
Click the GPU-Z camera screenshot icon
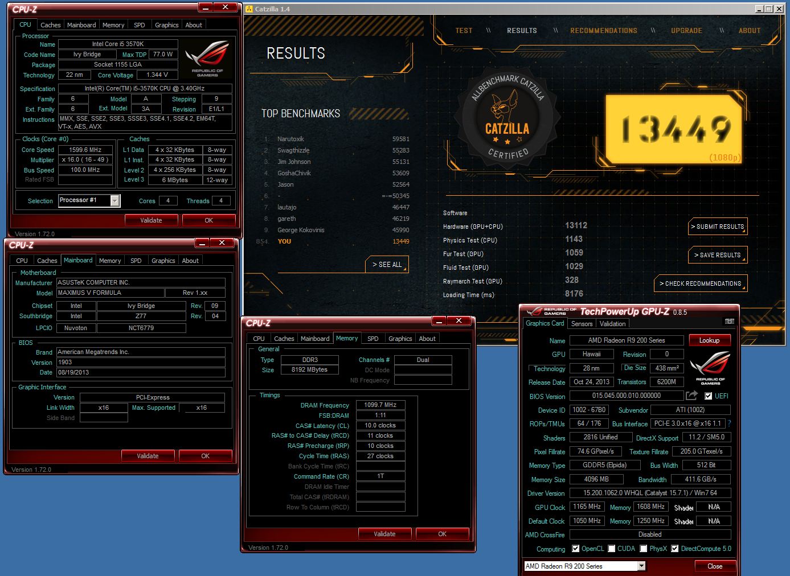coord(729,322)
